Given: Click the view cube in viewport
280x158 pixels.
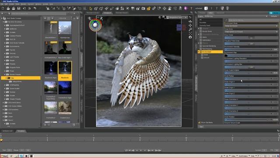Looking at the screenshot, I should coord(181,27).
